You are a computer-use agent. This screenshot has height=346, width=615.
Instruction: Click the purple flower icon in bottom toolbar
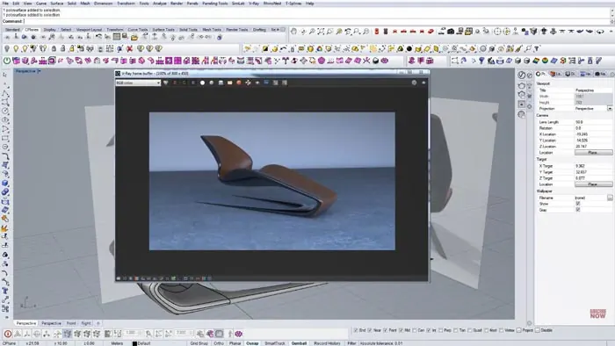pos(238,334)
